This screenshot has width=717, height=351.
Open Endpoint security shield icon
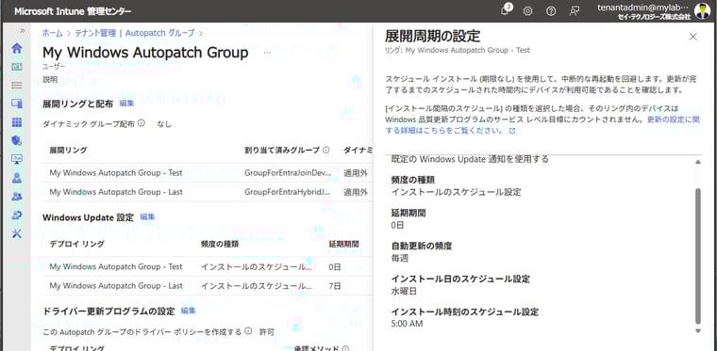(17, 141)
